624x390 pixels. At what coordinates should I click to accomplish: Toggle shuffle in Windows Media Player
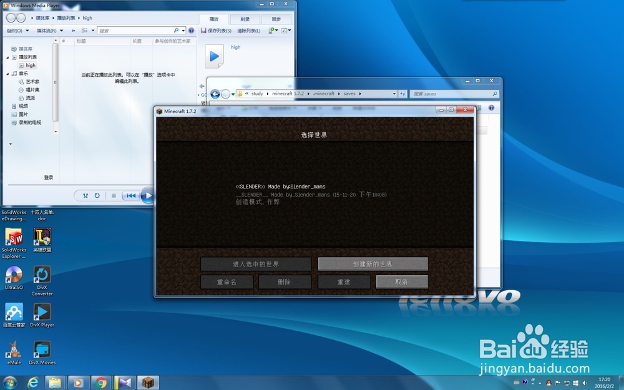point(85,195)
